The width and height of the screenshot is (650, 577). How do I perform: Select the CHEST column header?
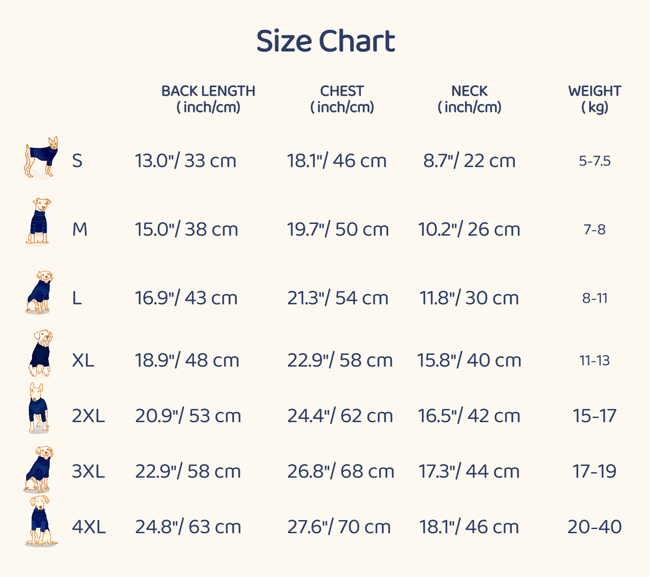[342, 99]
